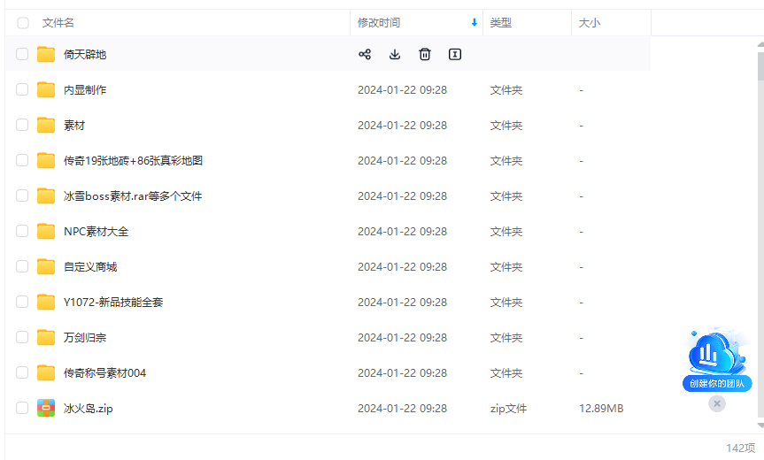Tick the checkbox beside 万剑归宗

click(x=23, y=338)
